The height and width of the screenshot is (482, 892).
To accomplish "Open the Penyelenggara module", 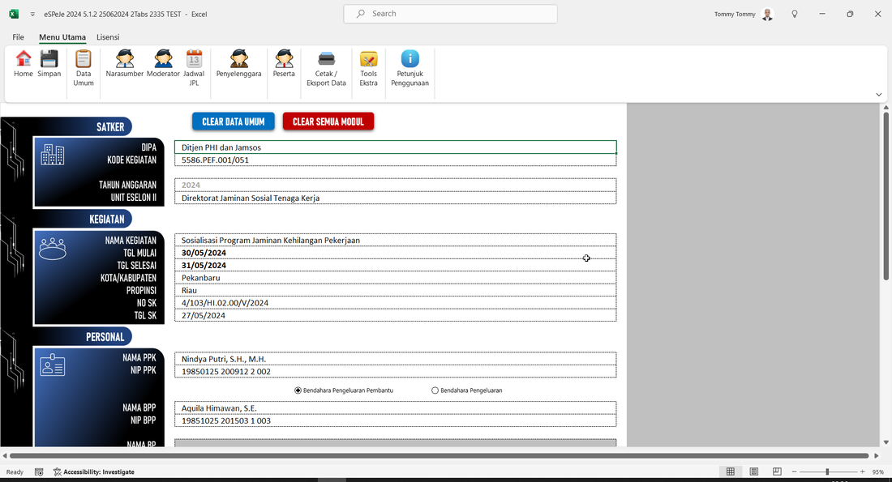I will point(238,59).
